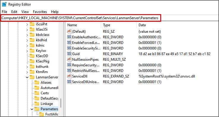Select the Certs folder icon
Screen dimensions: 219x117
[37, 93]
